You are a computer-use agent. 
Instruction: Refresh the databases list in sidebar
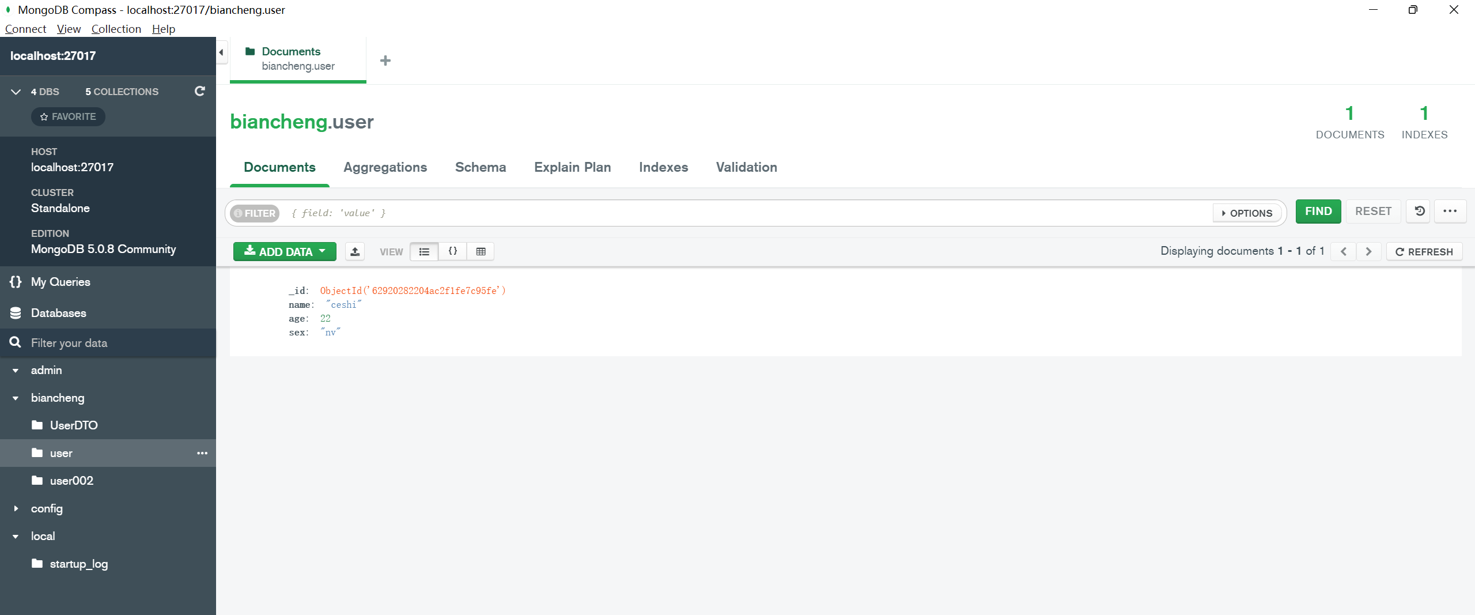point(200,91)
